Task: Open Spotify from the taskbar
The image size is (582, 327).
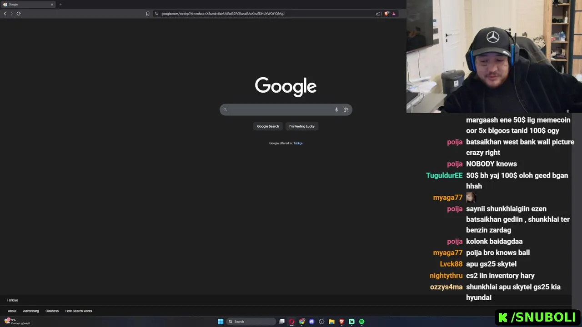Action: click(x=362, y=322)
